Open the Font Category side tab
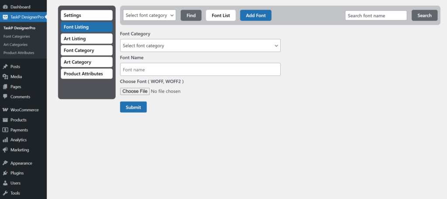This screenshot has width=447, height=199. point(87,51)
